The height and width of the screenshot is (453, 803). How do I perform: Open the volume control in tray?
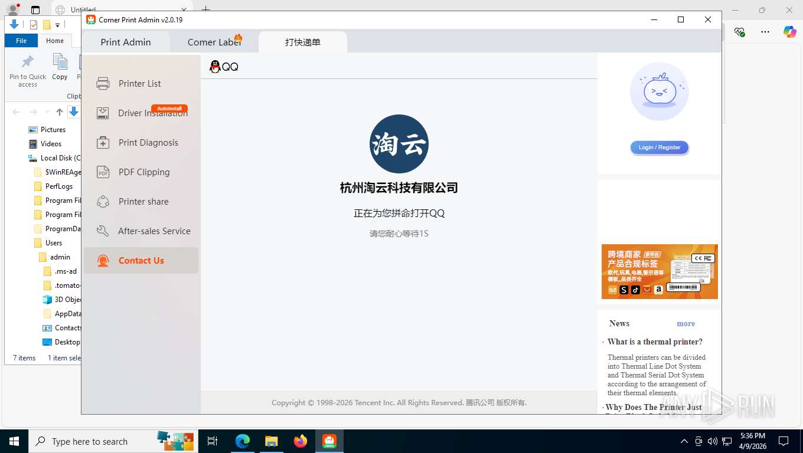pyautogui.click(x=713, y=441)
